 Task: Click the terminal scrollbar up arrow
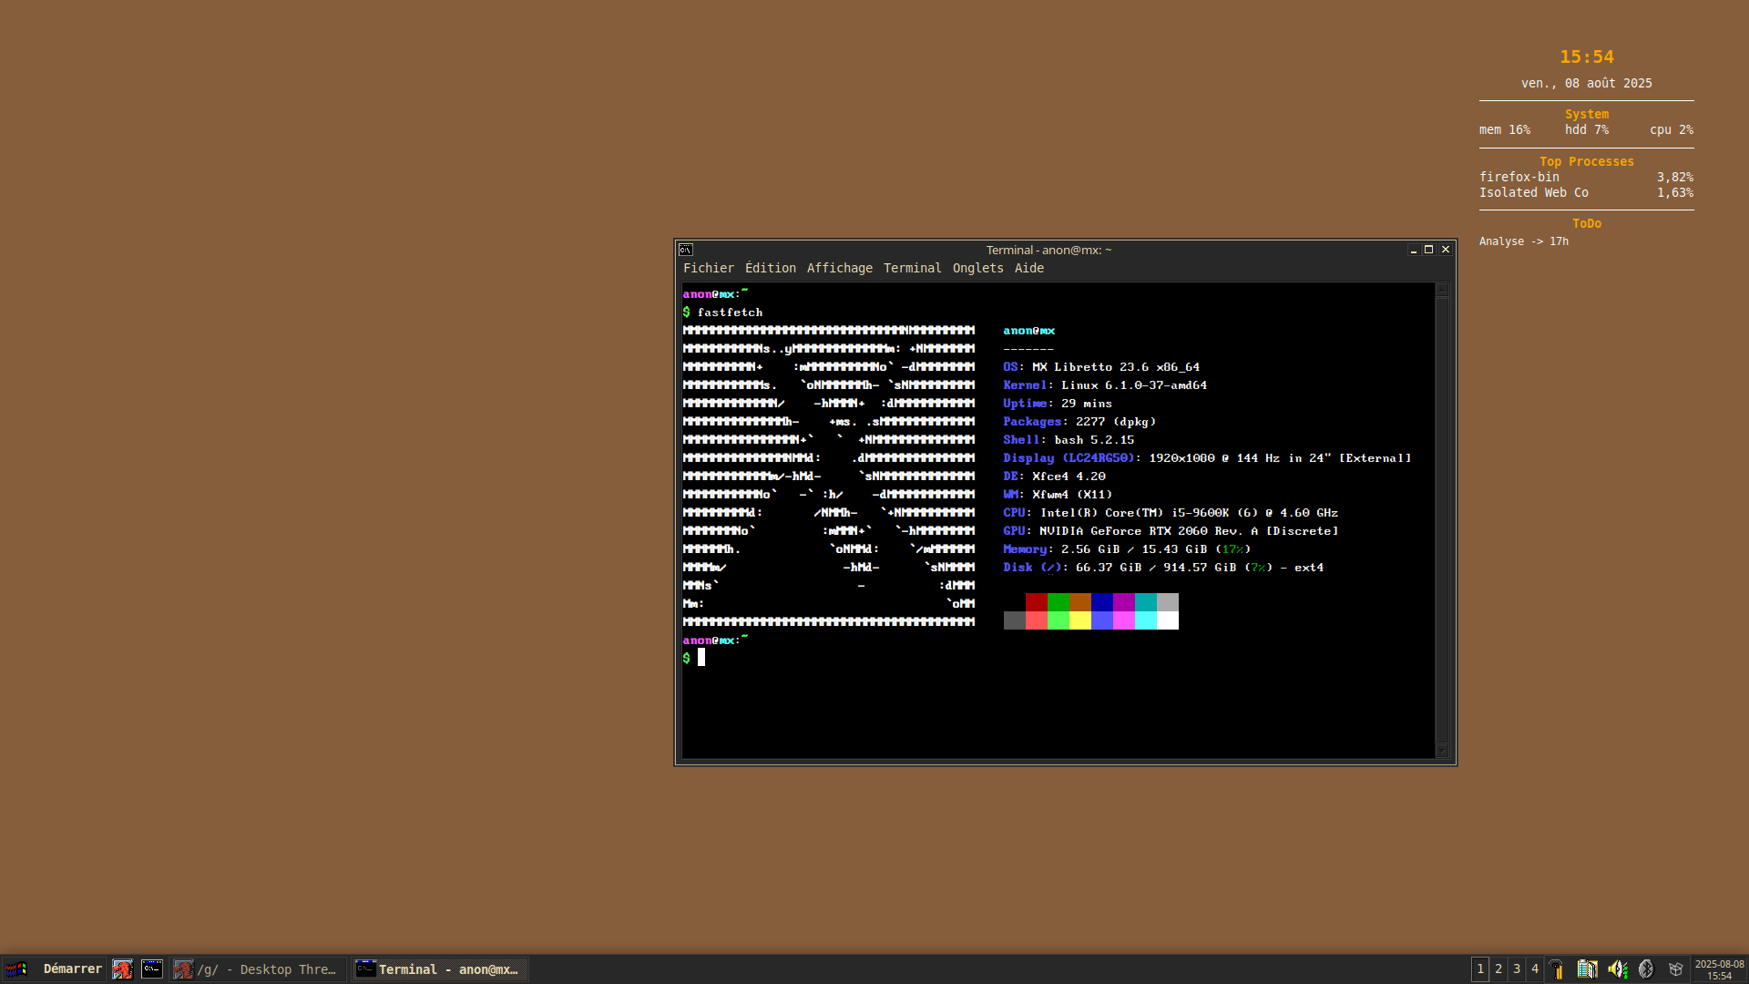coord(1442,291)
